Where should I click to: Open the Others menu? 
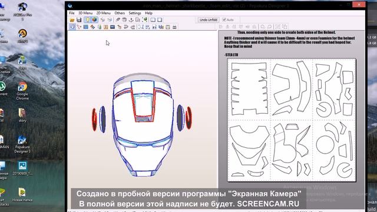coord(120,13)
